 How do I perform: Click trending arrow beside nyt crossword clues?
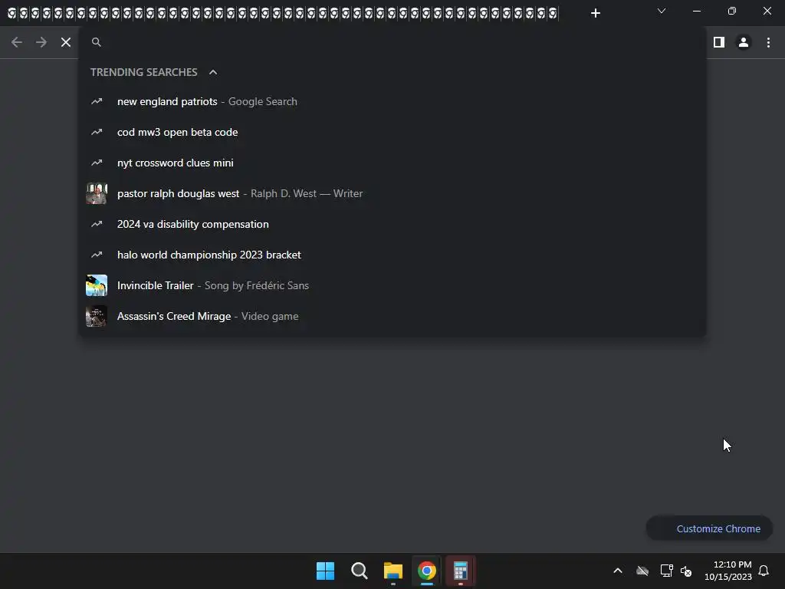tap(97, 163)
